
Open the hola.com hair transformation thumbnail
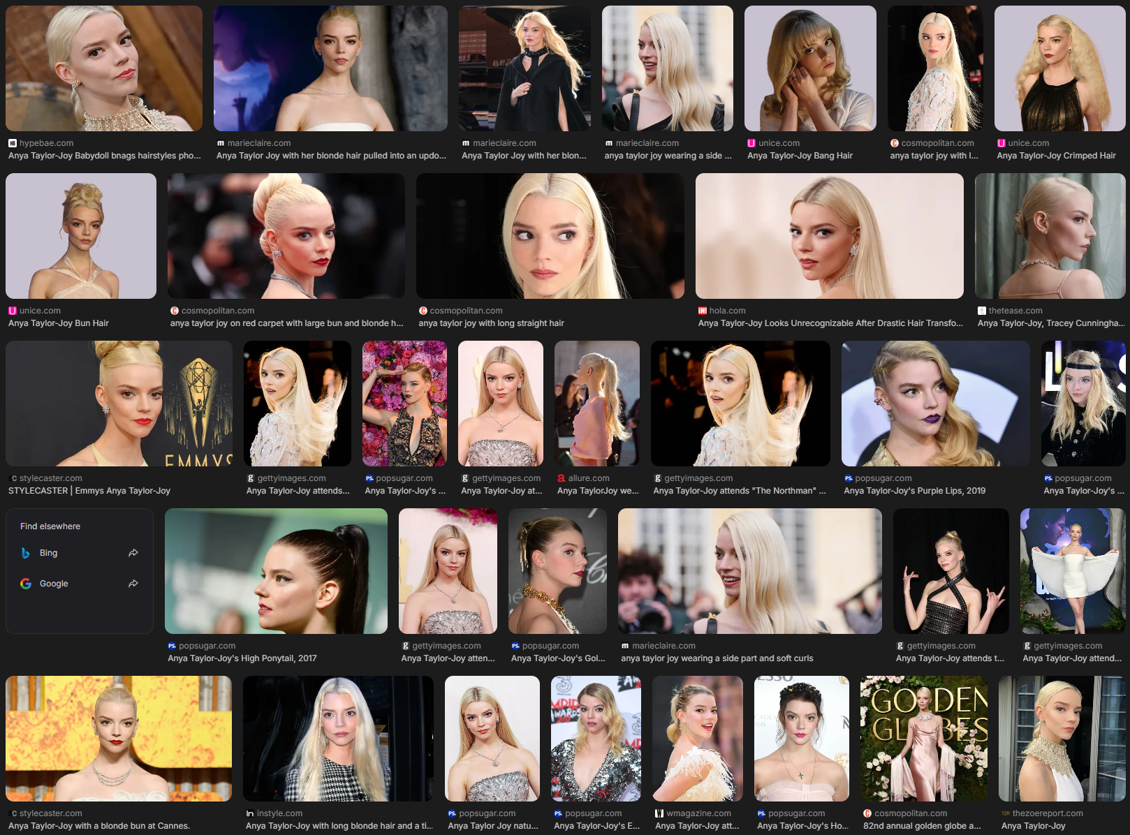click(830, 236)
